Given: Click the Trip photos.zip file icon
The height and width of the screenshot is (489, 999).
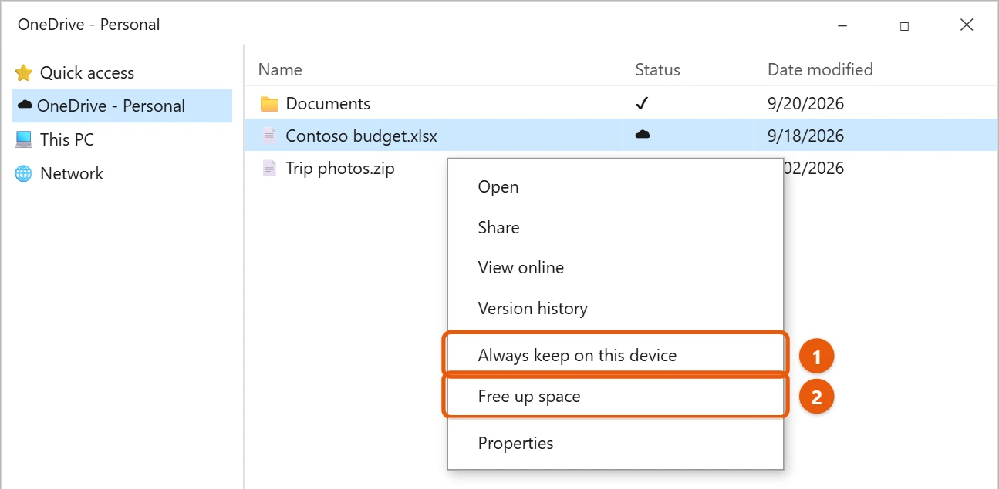Looking at the screenshot, I should [x=269, y=168].
